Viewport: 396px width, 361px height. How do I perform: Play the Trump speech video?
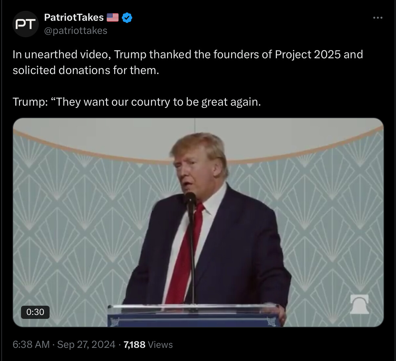click(198, 222)
